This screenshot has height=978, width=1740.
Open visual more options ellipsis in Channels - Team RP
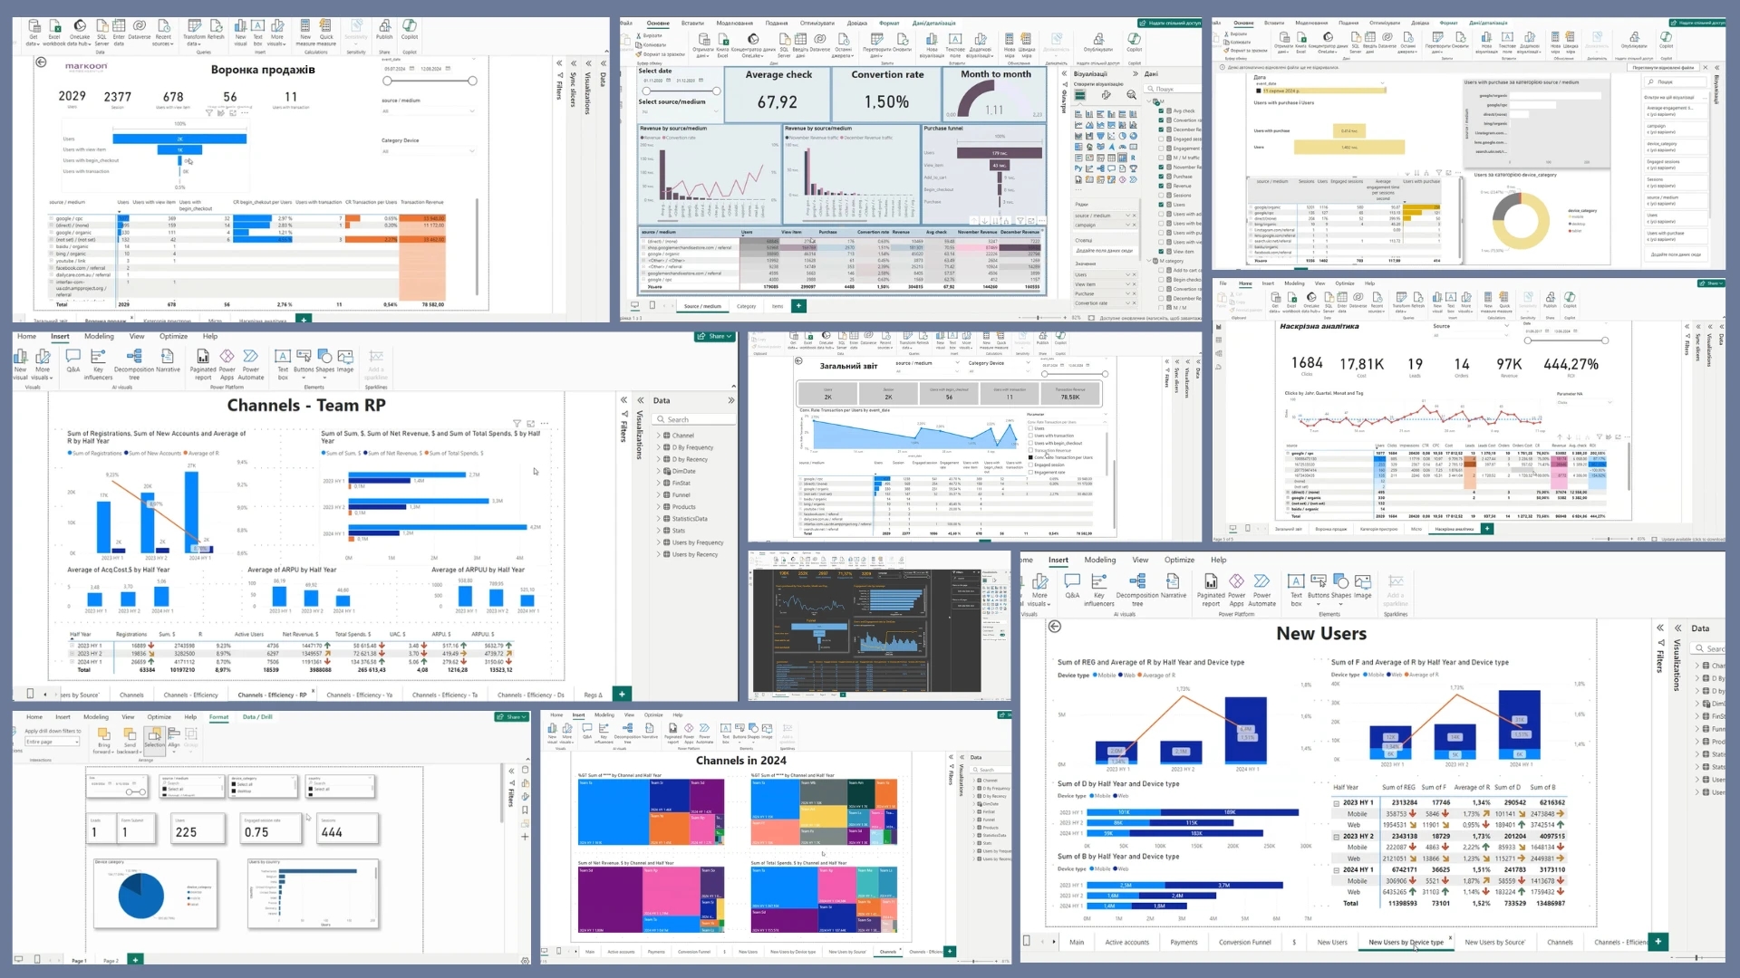(544, 423)
